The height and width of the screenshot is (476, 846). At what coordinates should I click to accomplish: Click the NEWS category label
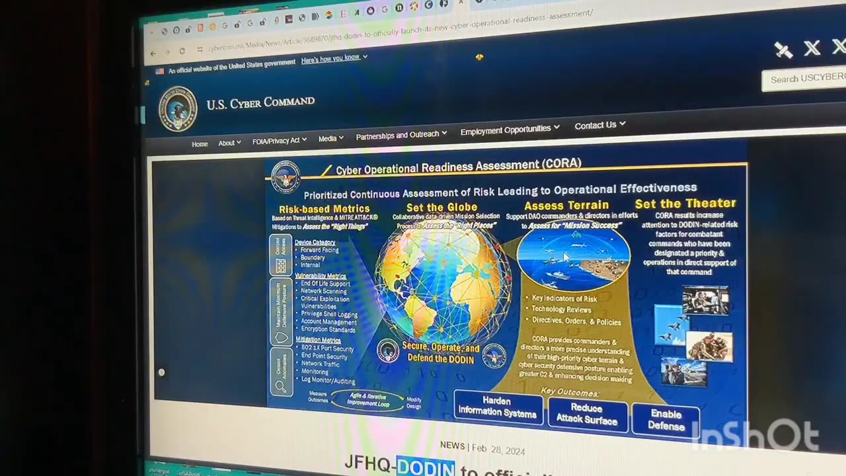tap(452, 446)
